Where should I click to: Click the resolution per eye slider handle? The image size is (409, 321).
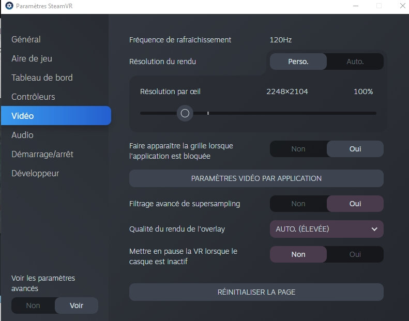pyautogui.click(x=185, y=113)
